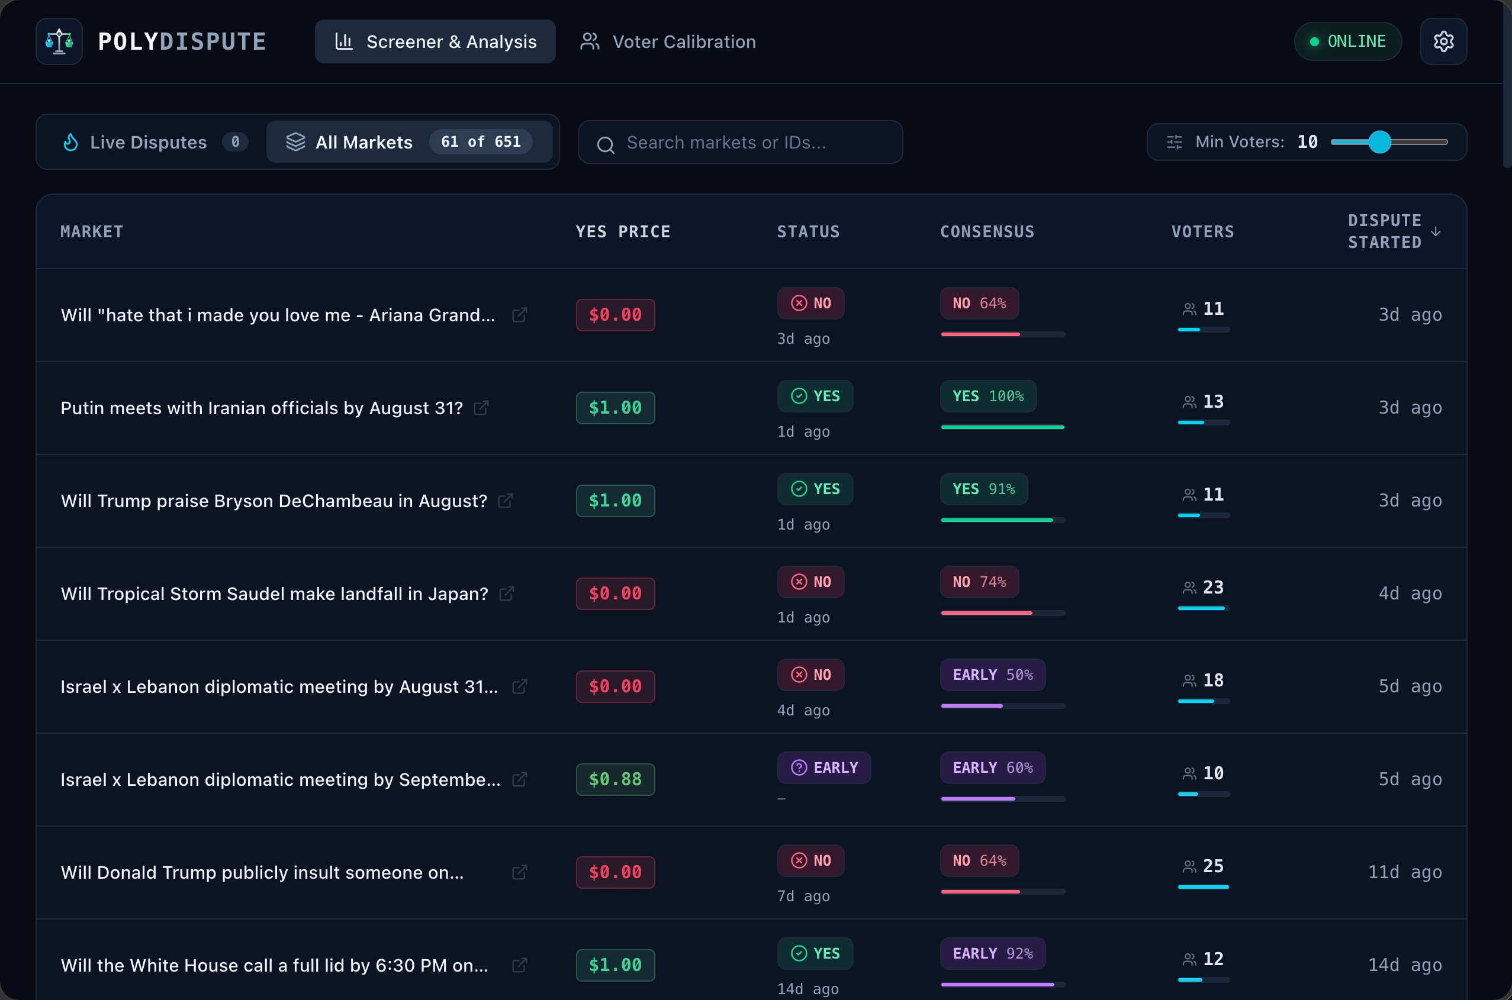Open external link for Trump praise Bryson DeChambeau
The height and width of the screenshot is (1000, 1512).
coord(505,501)
